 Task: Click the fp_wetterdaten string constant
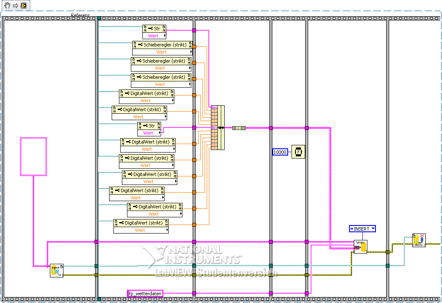(x=145, y=294)
